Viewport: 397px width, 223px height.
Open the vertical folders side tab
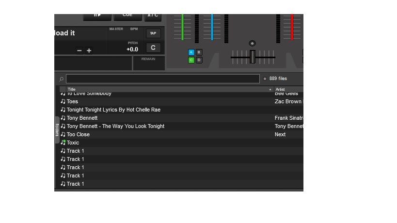click(57, 130)
